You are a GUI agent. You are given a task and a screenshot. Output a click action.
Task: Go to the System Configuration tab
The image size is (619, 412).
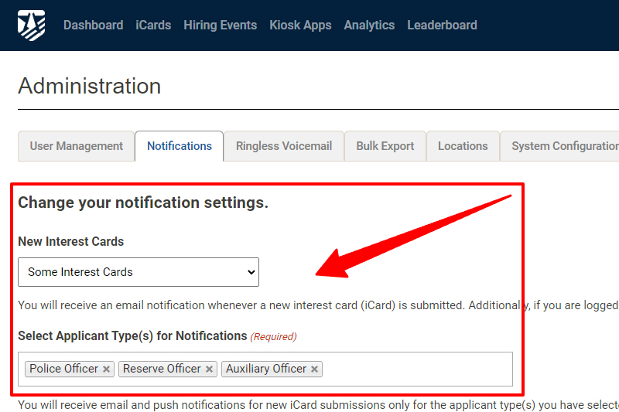coord(563,146)
